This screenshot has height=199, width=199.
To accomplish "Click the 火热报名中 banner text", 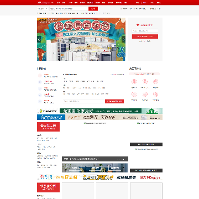I will click(x=126, y=177).
